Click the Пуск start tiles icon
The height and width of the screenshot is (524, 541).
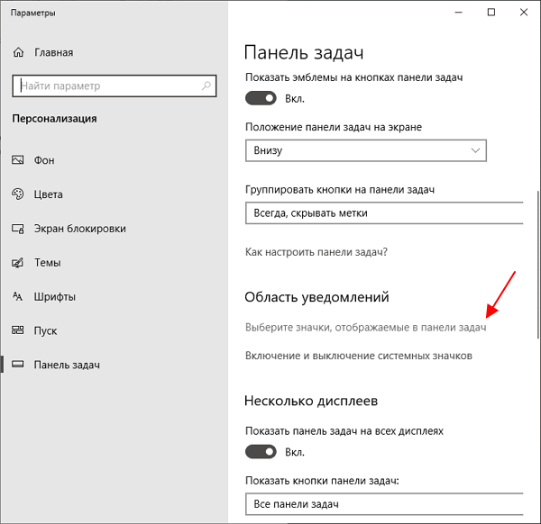coord(18,330)
